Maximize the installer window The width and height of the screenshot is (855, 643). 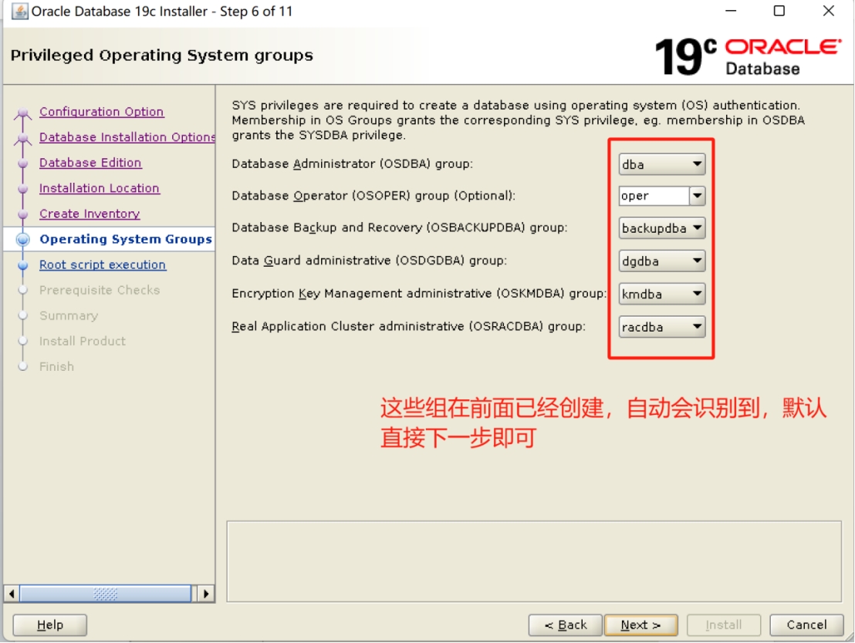point(779,11)
